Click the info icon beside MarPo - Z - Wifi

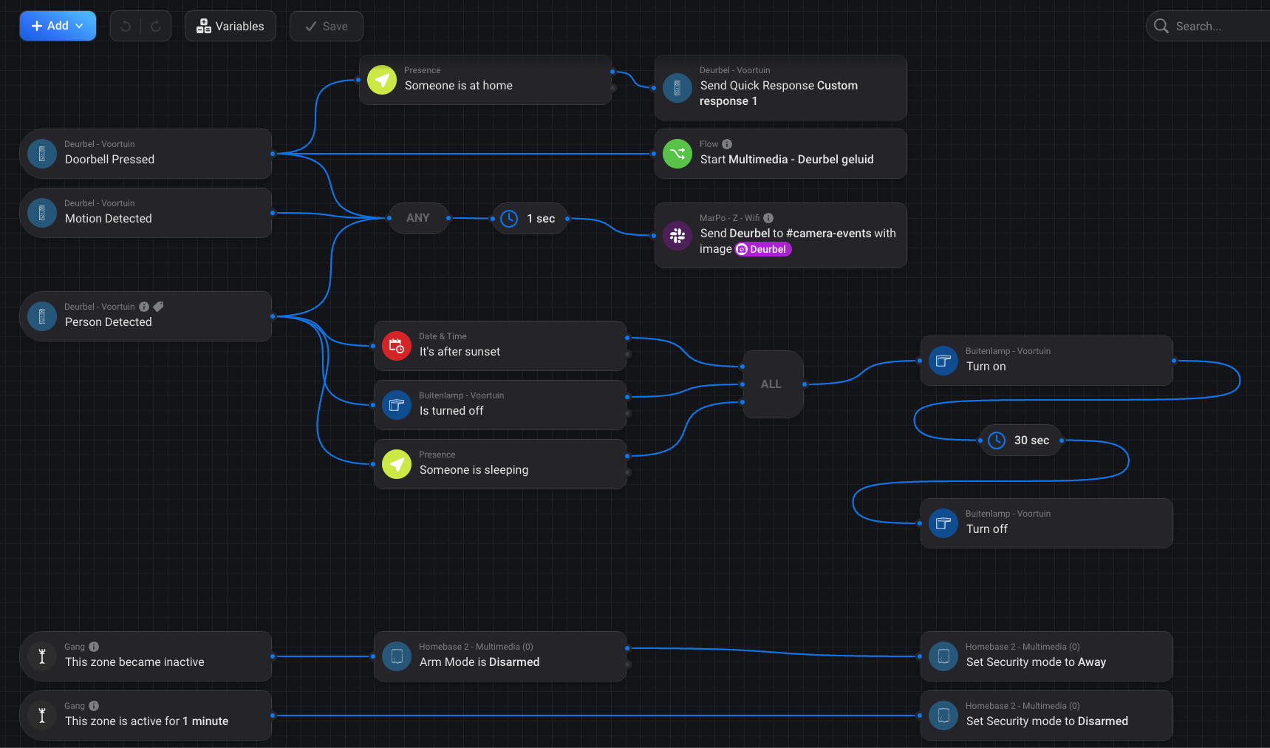point(768,218)
